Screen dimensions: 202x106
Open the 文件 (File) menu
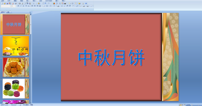point(9,1)
